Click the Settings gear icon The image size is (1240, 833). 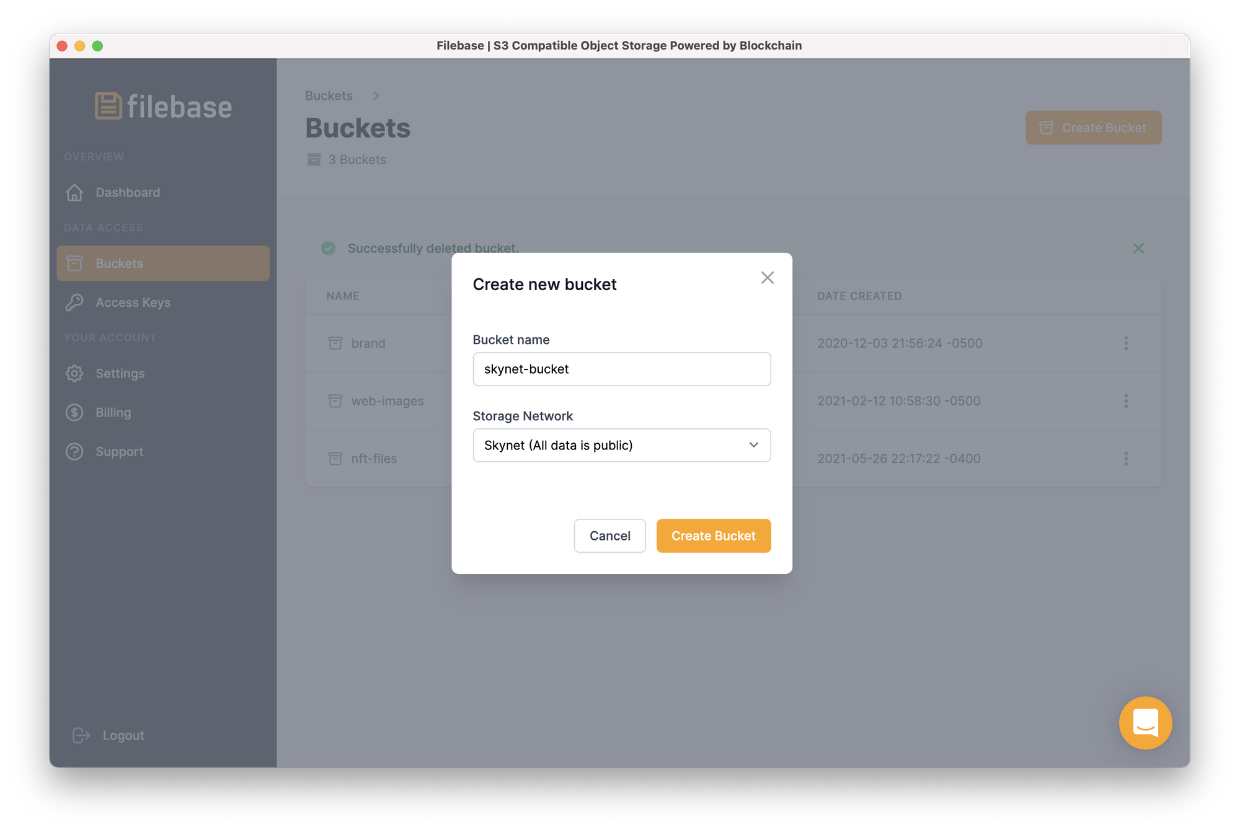[74, 373]
